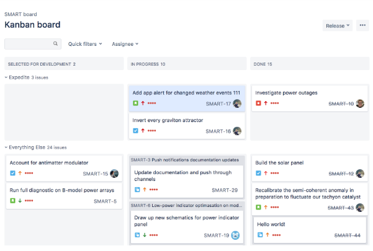Click the SMART board breadcrumb
Image resolution: width=373 pixels, height=251 pixels.
click(x=20, y=14)
